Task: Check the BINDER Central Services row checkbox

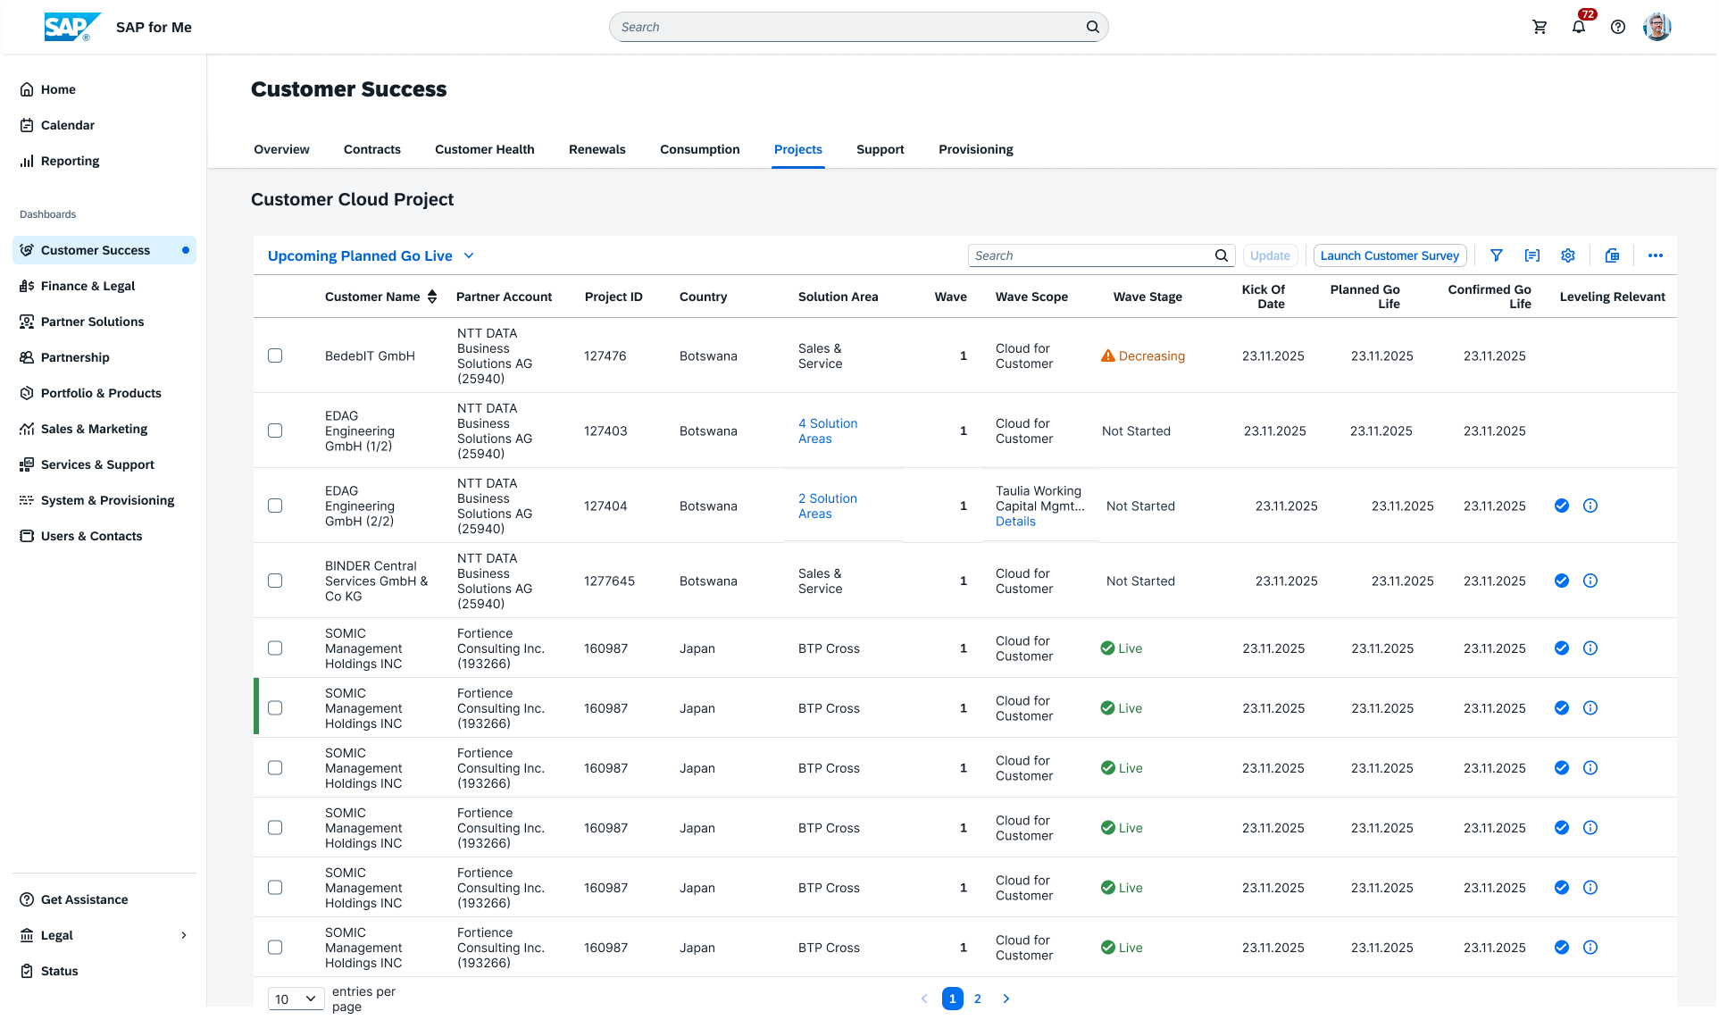Action: pyautogui.click(x=275, y=581)
